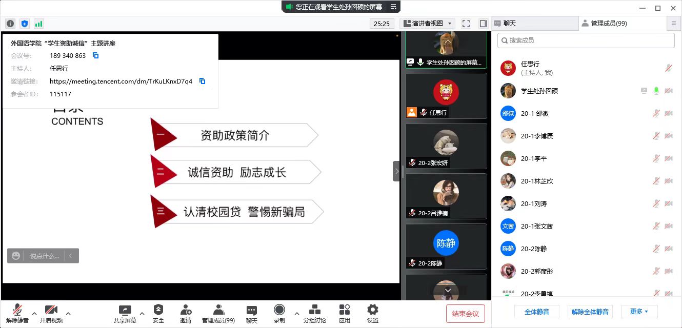Click the 全体静音 button
Image resolution: width=682 pixels, height=328 pixels.
click(x=537, y=312)
